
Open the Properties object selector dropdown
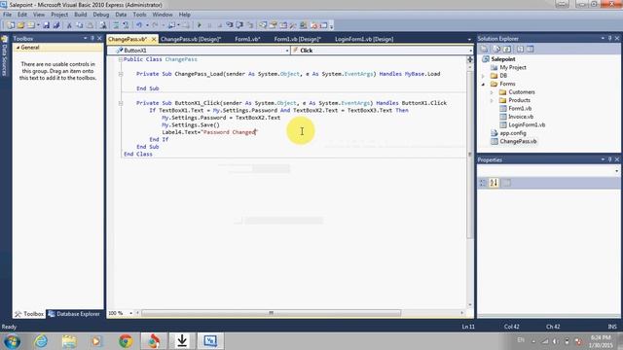[x=616, y=171]
